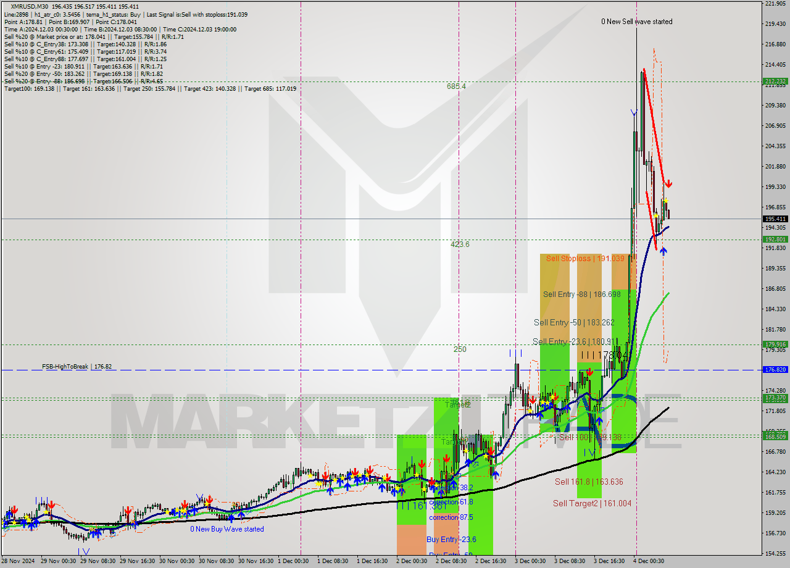Click the 'correction 87.5' label

[451, 517]
